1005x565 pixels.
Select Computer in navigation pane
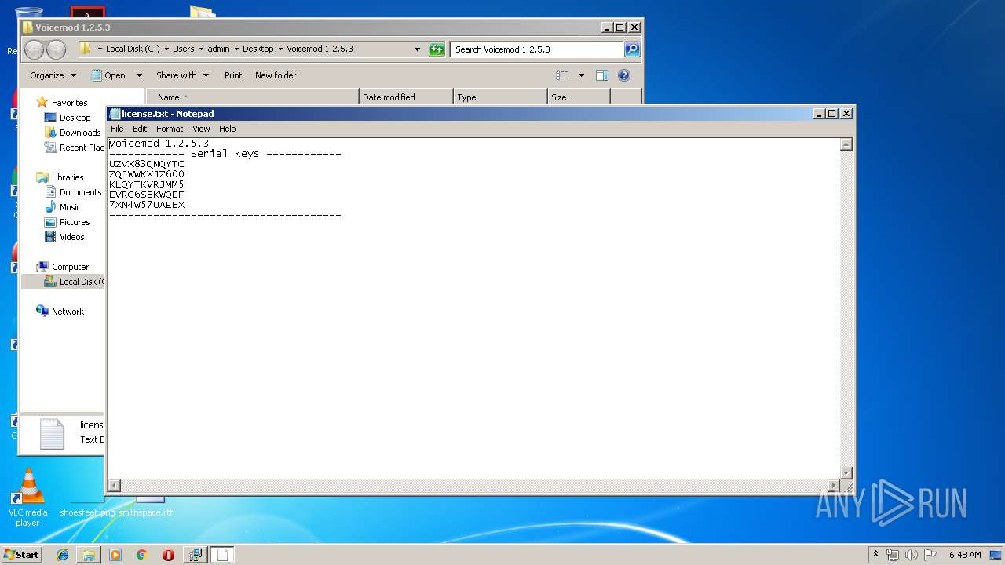click(x=70, y=267)
